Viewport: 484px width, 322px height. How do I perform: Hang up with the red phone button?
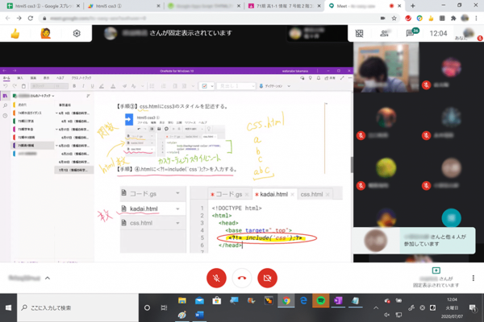point(241,279)
